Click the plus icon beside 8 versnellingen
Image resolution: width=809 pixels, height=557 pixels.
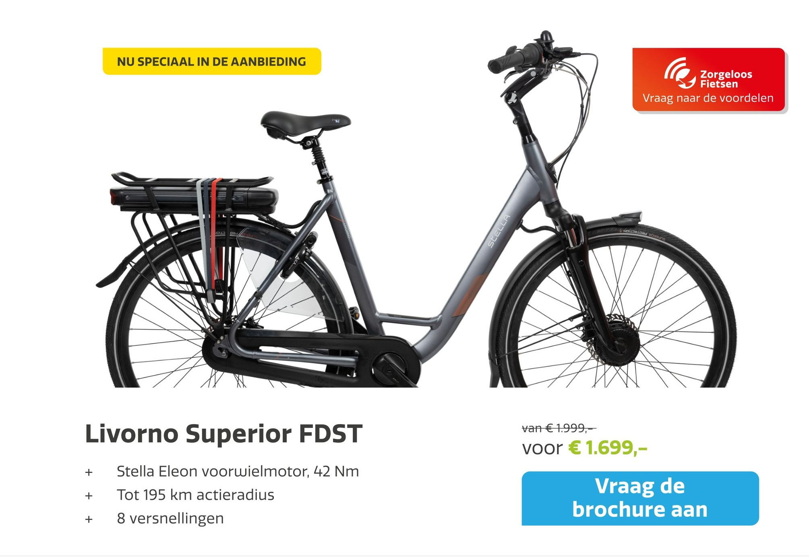(x=89, y=519)
